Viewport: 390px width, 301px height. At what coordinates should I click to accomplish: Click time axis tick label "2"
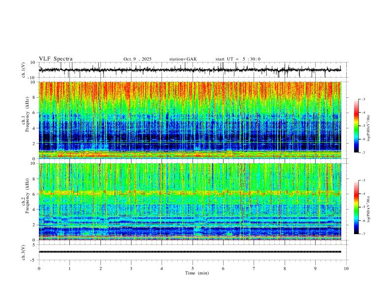(x=100, y=269)
